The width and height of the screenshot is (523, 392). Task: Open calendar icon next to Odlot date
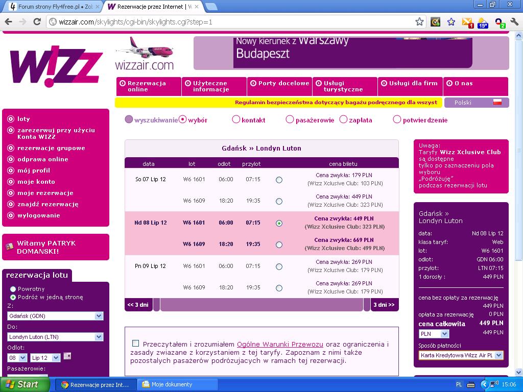(x=67, y=356)
